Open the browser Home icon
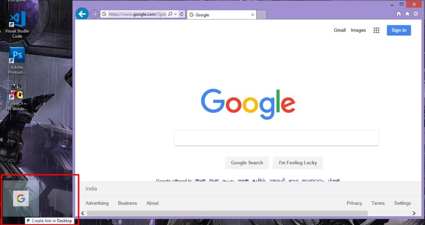The image size is (425, 225). (399, 14)
